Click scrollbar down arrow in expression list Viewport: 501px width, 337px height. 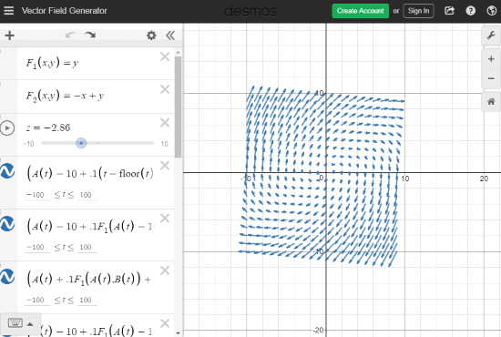(178, 333)
